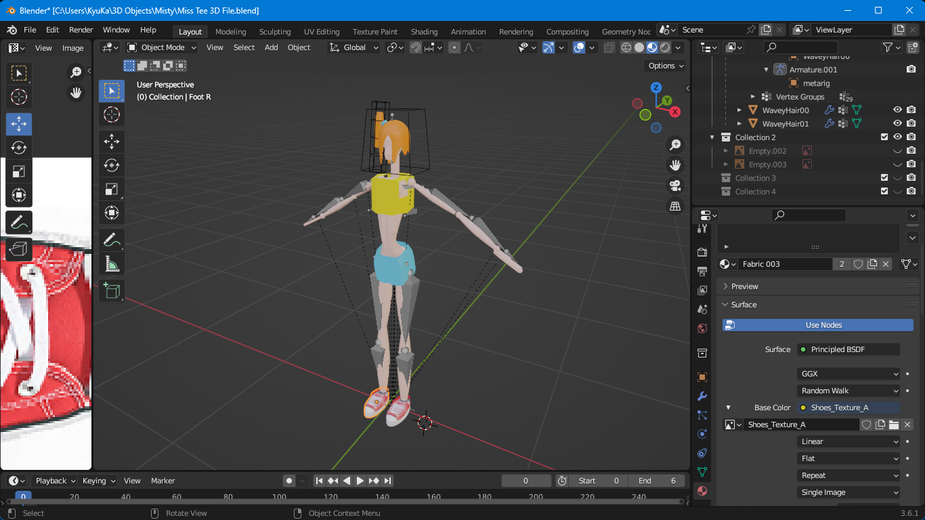Toggle Collection 2 exclude checkbox
Image resolution: width=925 pixels, height=520 pixels.
coord(884,137)
